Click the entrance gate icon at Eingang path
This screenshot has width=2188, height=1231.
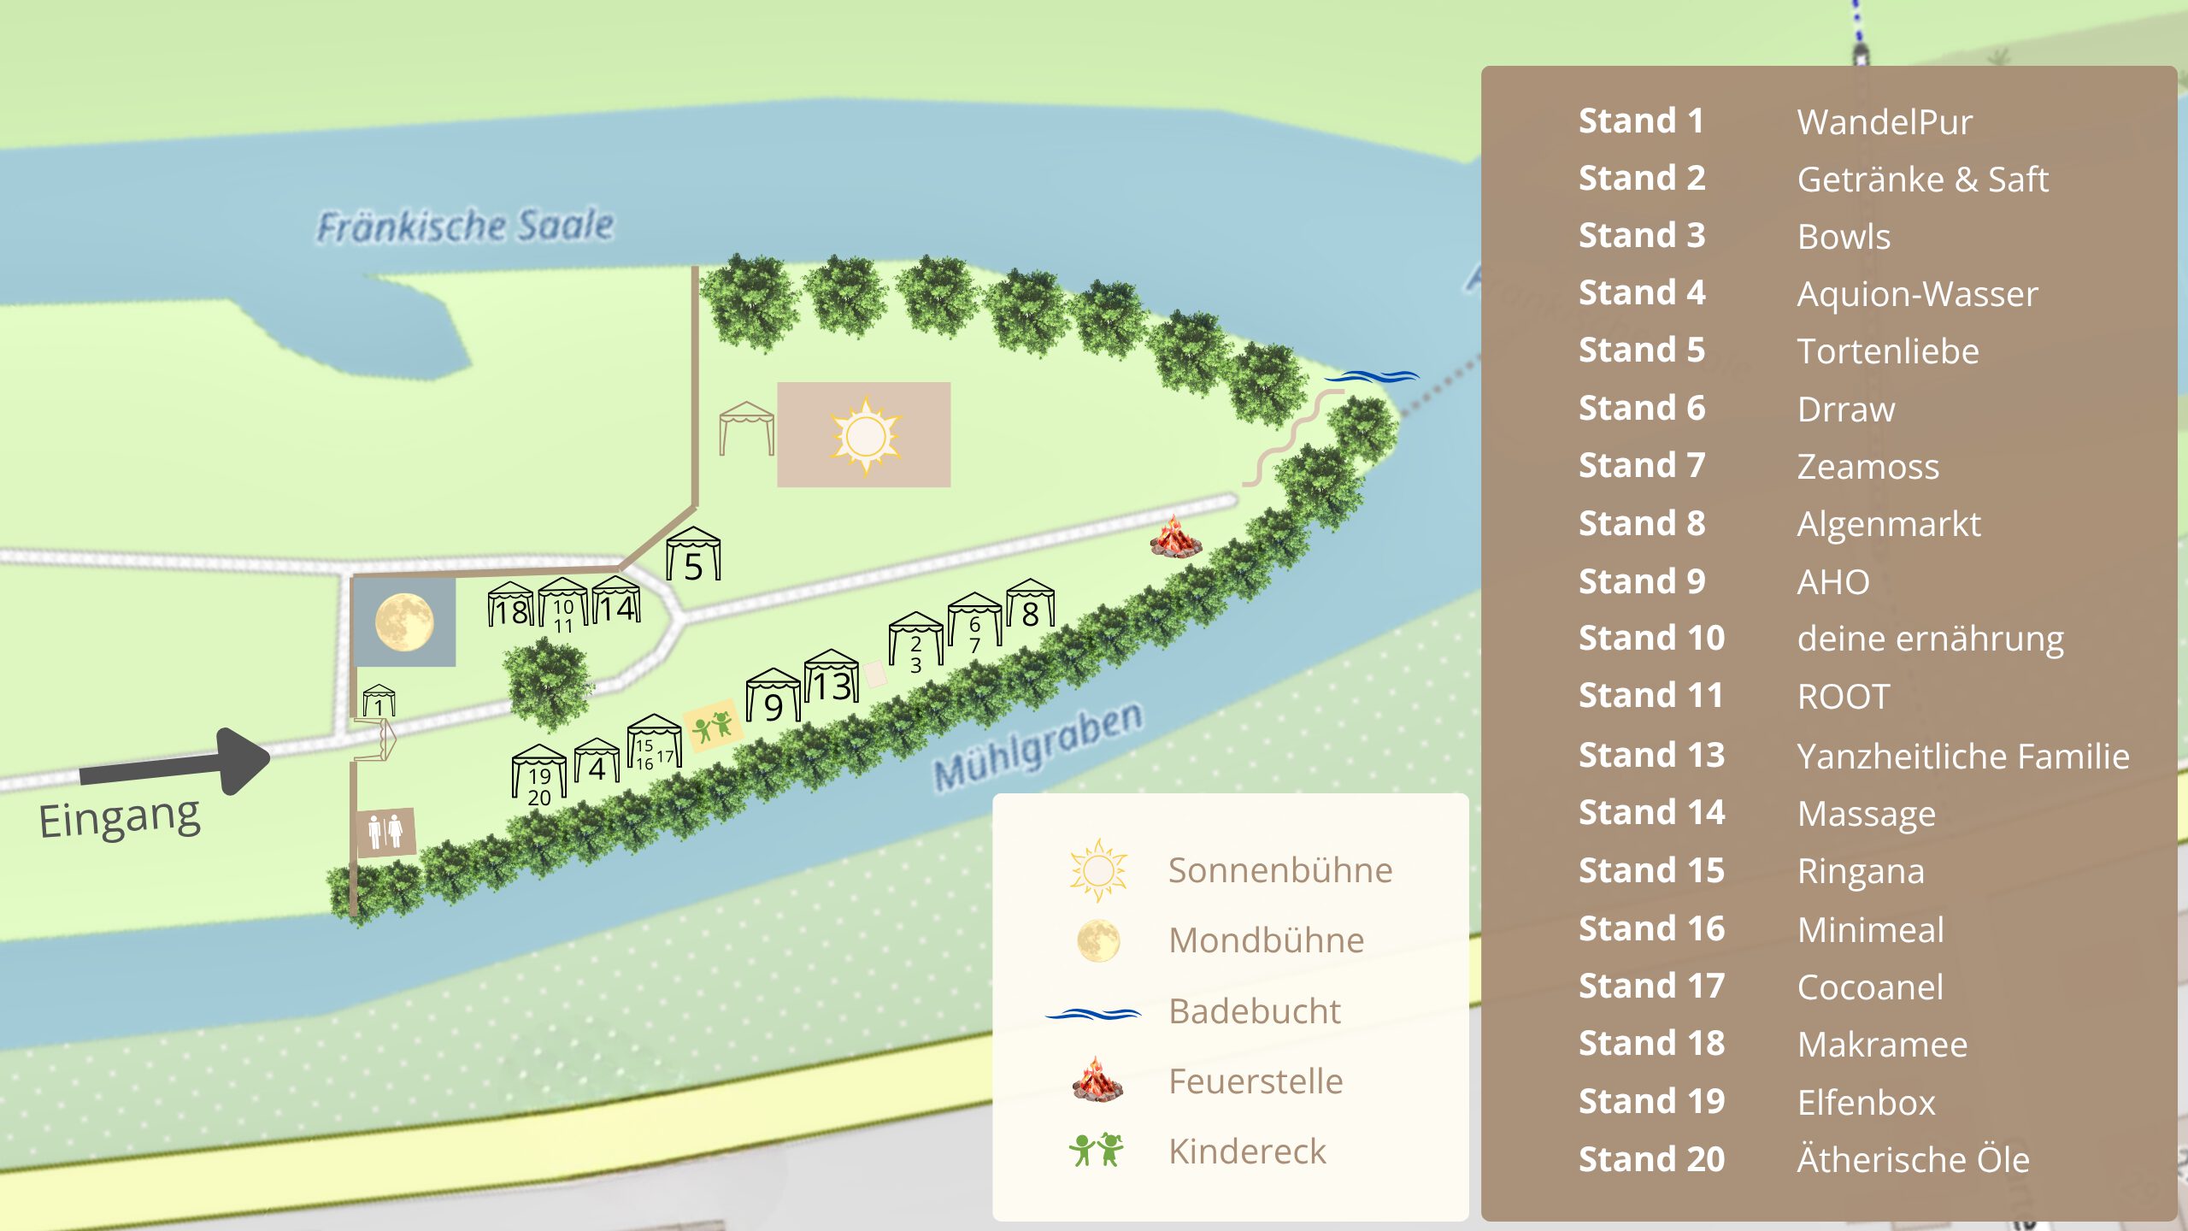coord(376,739)
